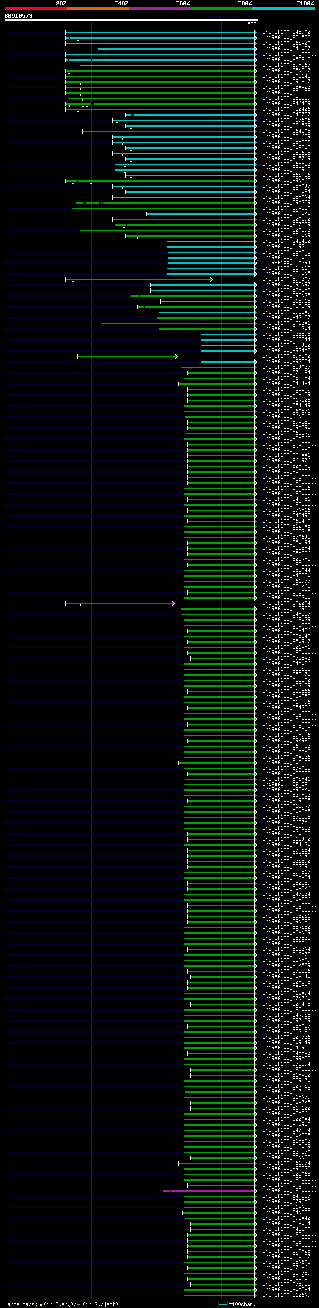Select the UniRef100_Q8VXZ3 label

pyautogui.click(x=286, y=87)
